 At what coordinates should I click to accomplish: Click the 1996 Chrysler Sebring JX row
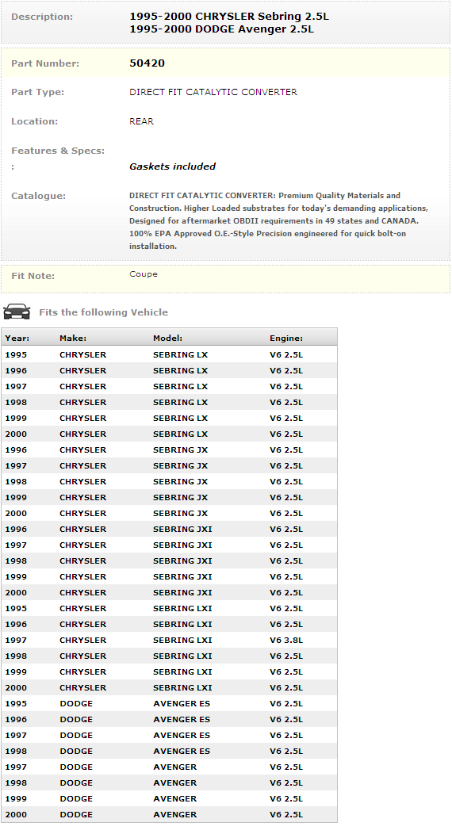[169, 450]
